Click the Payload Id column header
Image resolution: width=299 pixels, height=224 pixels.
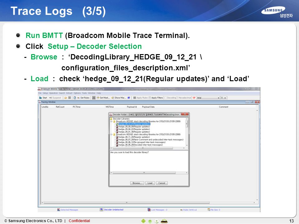pyautogui.click(x=132, y=107)
